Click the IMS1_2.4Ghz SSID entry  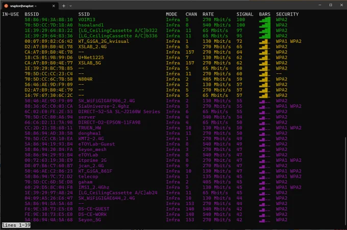click(x=94, y=188)
